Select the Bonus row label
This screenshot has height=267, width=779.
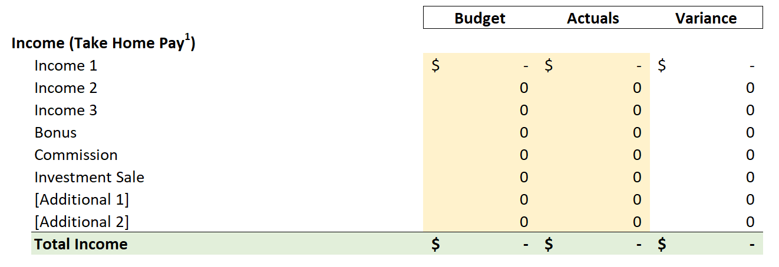click(55, 133)
